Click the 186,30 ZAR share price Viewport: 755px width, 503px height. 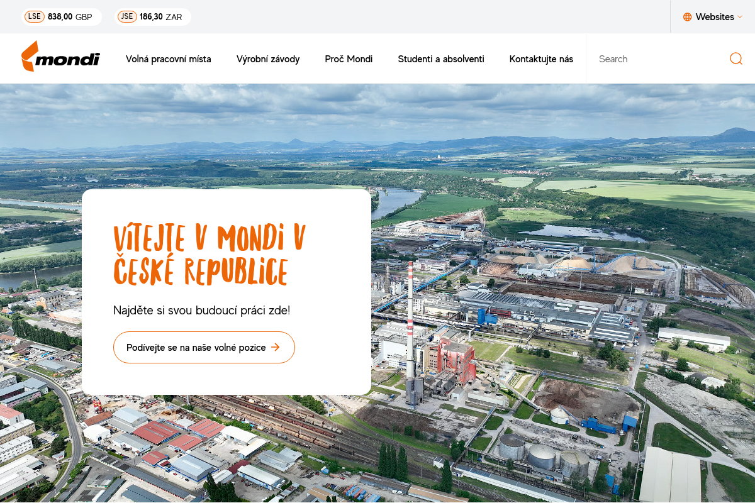click(x=160, y=17)
